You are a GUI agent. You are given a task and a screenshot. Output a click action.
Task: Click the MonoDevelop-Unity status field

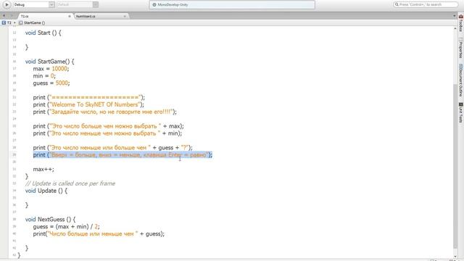[x=232, y=5]
